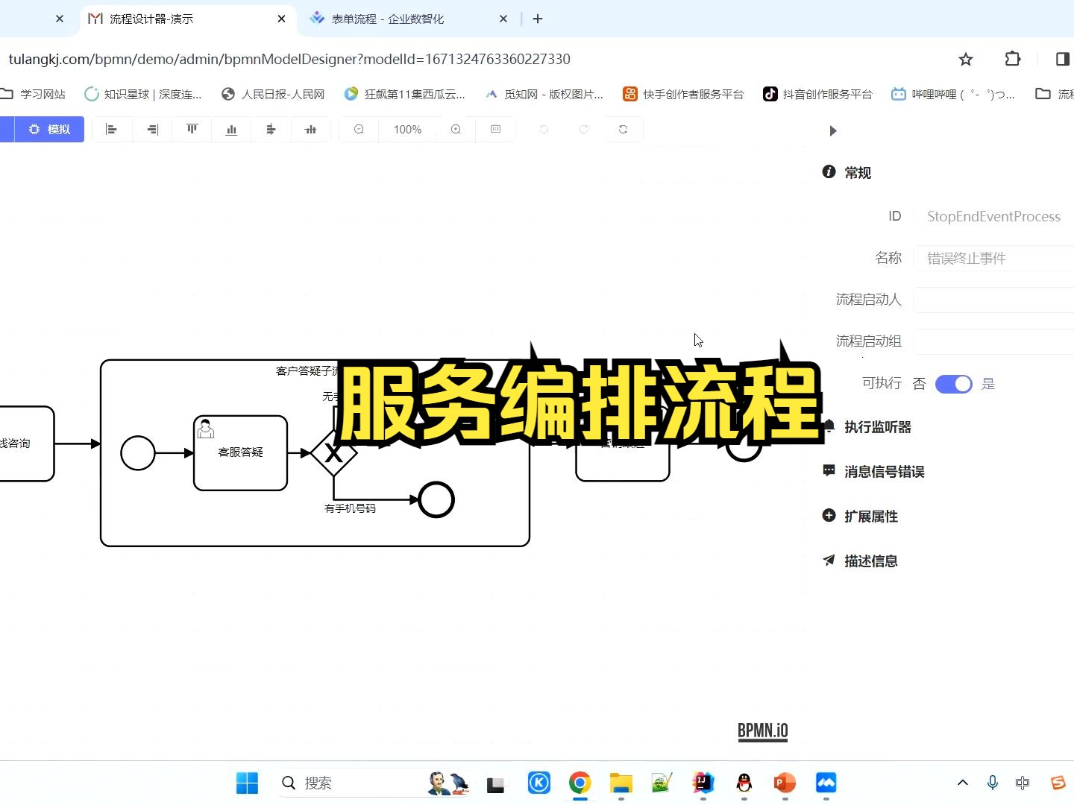Viewport: 1074px width, 805px height.
Task: Align elements to top
Action: [192, 130]
